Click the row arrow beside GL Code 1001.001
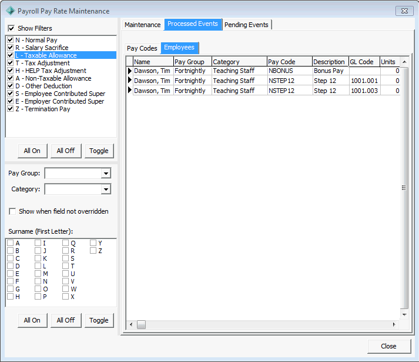Screen dimensions: 419x362 tap(130, 80)
